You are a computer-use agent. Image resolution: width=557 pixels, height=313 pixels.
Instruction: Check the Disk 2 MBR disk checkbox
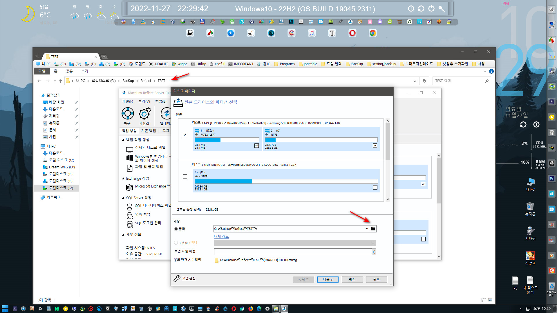tap(185, 176)
